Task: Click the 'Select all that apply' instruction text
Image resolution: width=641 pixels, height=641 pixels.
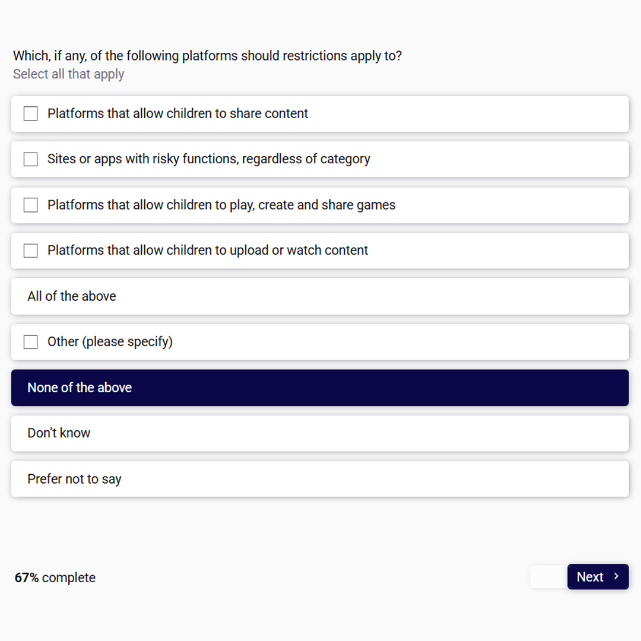Action: click(68, 74)
